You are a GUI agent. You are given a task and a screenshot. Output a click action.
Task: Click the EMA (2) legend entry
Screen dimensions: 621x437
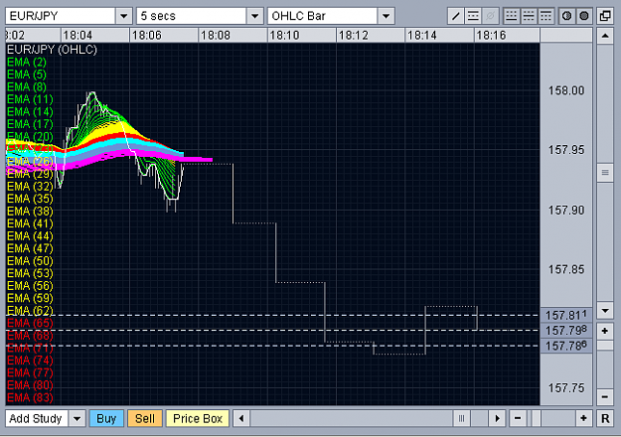pyautogui.click(x=27, y=63)
